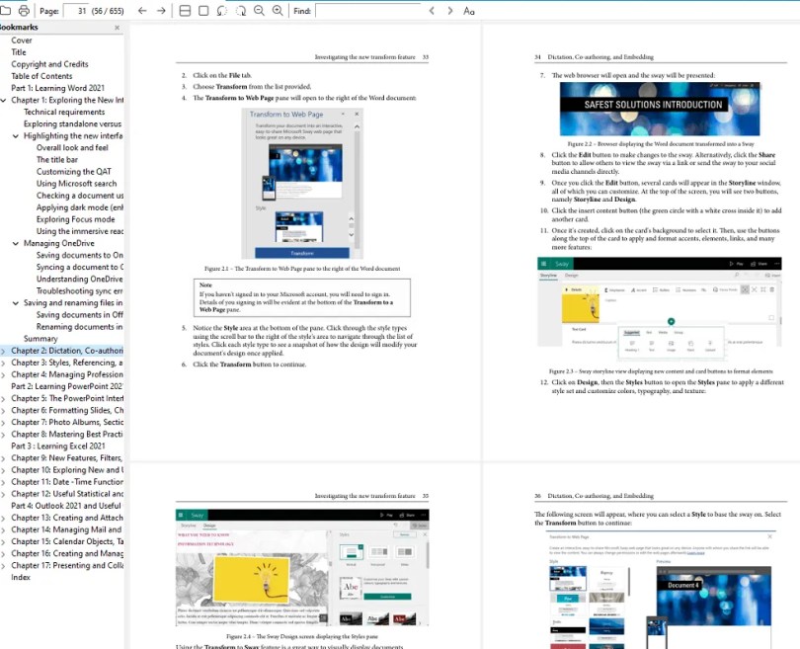Open the Summary bookmark
Screen dimensions: 800x649
[x=40, y=339]
